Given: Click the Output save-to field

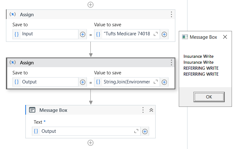Looking at the screenshot, I should click(48, 82).
